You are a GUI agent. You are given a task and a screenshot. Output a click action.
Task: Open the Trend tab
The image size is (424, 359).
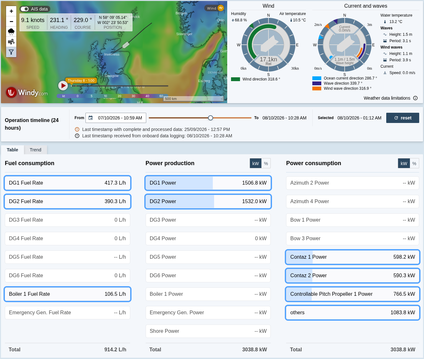click(36, 150)
